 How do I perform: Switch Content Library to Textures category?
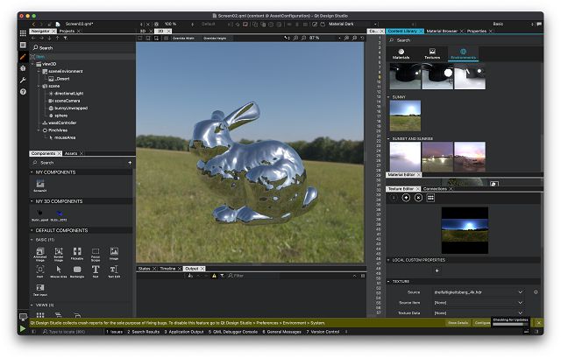tap(432, 54)
